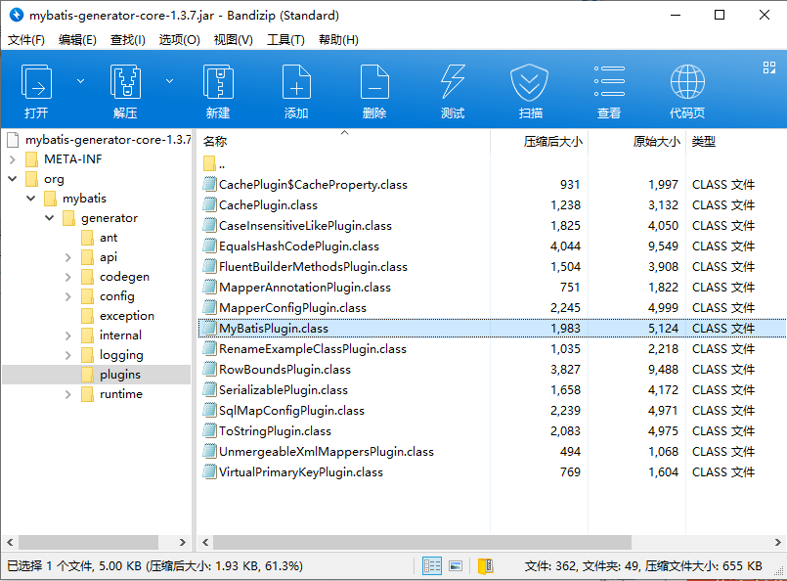This screenshot has height=581, width=787.
Task: Open the 视图(V) menu
Action: click(234, 40)
